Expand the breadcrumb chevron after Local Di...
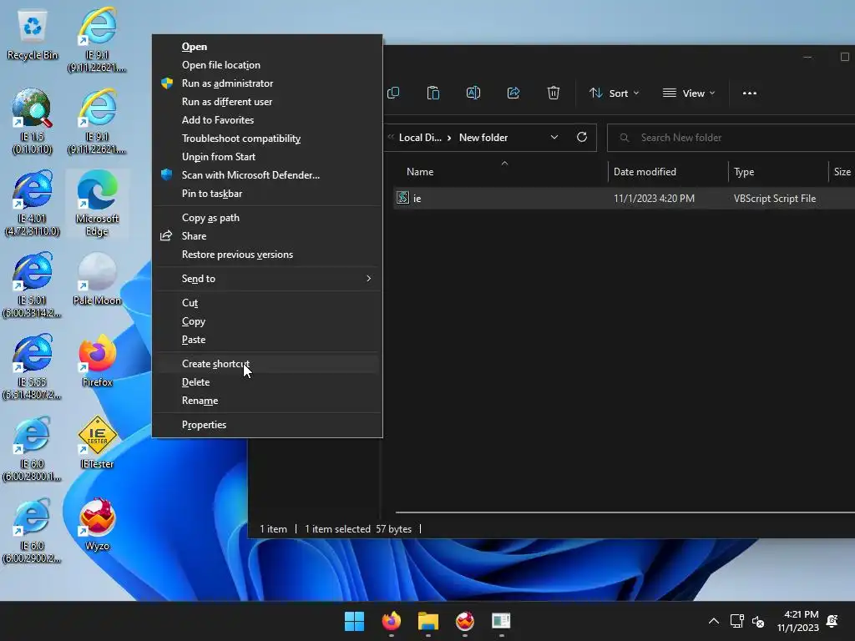Viewport: 855px width, 641px height. [x=448, y=138]
